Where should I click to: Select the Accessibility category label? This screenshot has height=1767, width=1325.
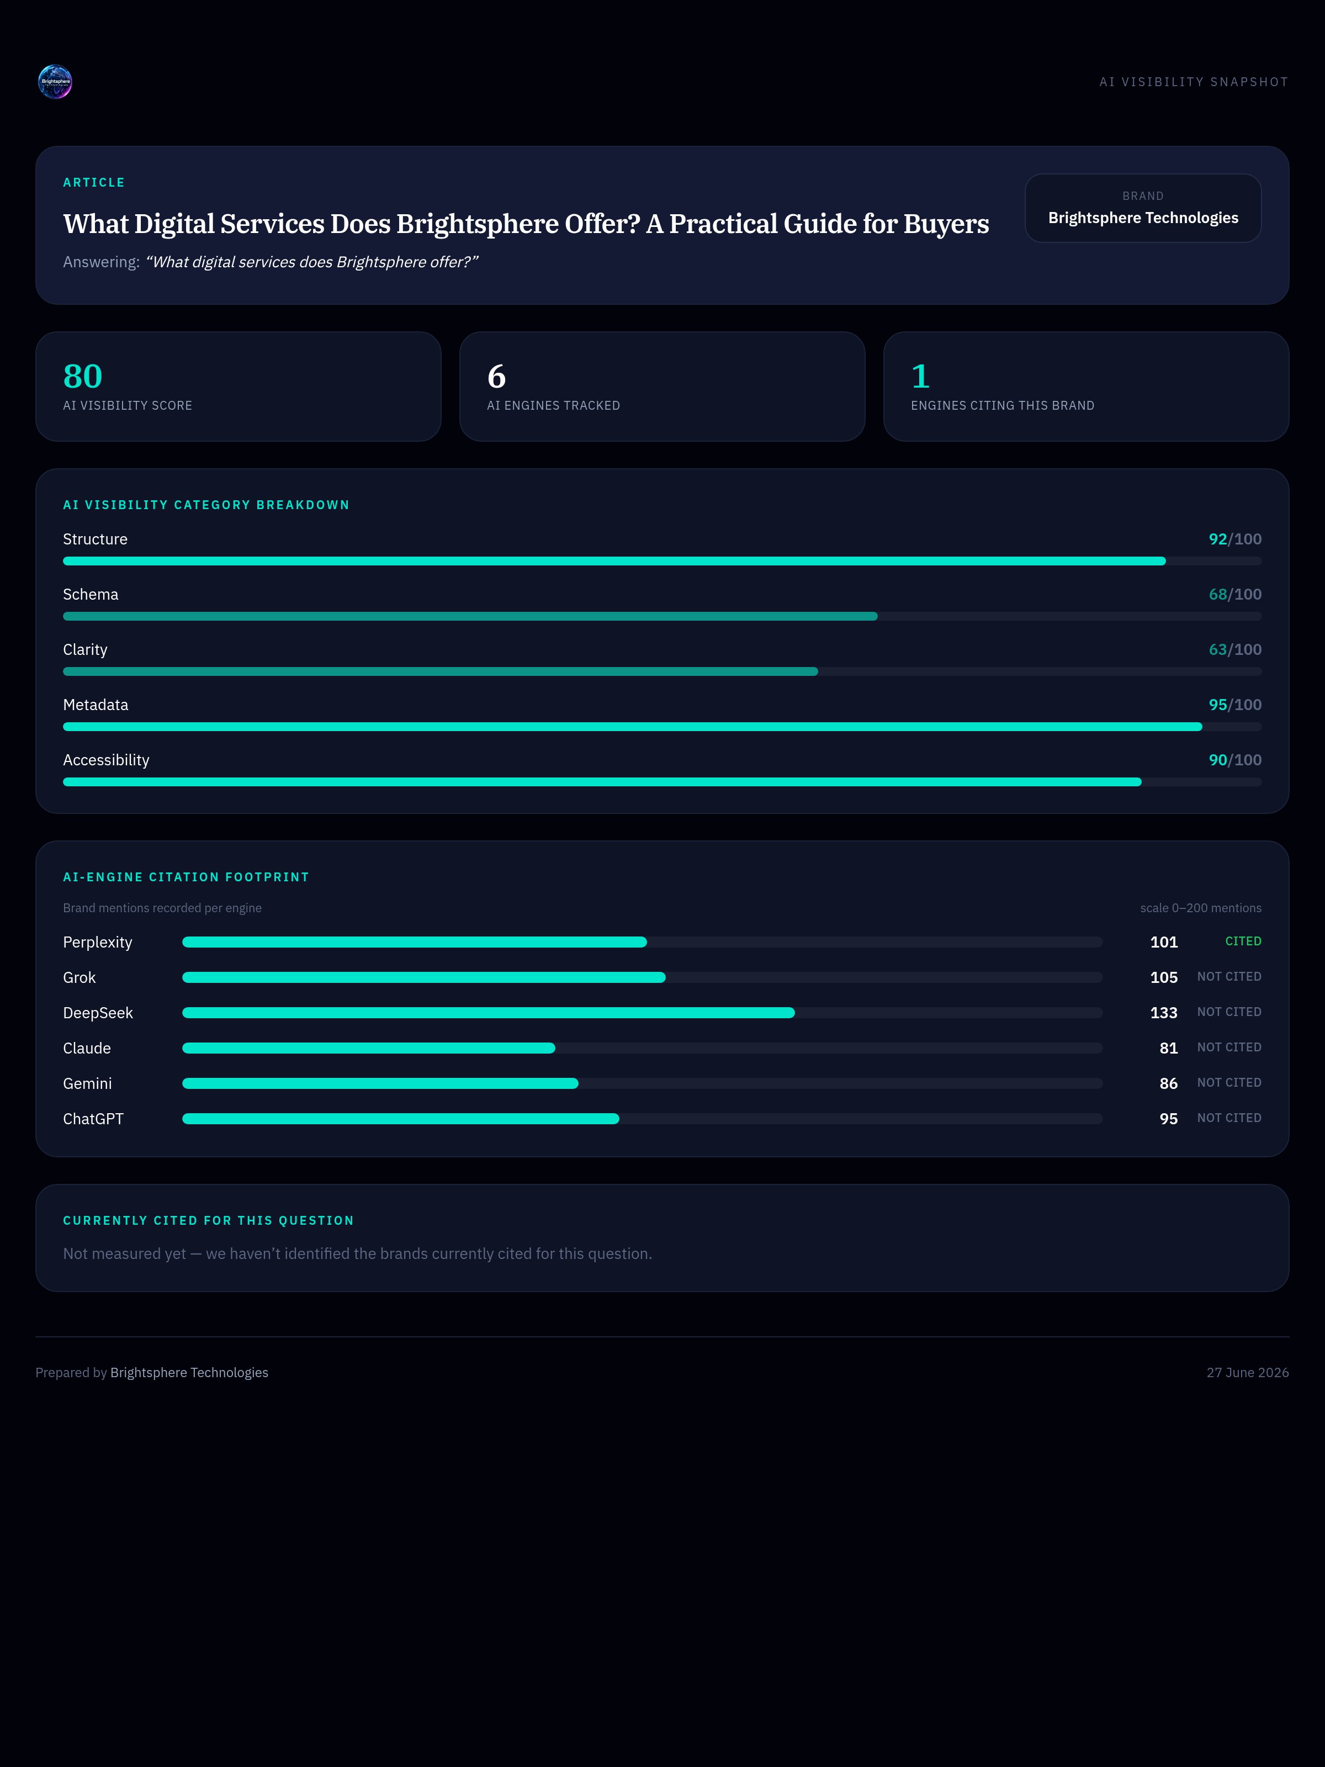click(106, 760)
